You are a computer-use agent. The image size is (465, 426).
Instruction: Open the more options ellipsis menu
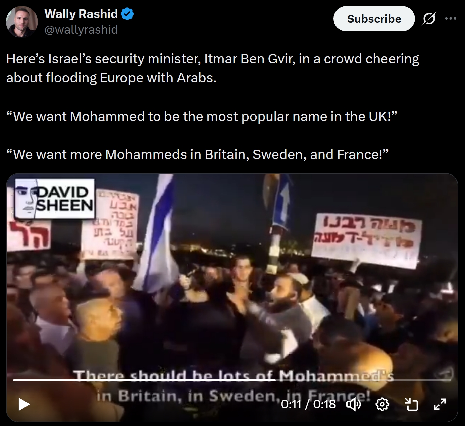click(451, 19)
